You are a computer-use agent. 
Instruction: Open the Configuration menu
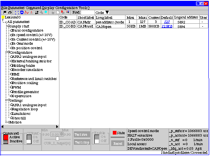(x=66, y=8)
